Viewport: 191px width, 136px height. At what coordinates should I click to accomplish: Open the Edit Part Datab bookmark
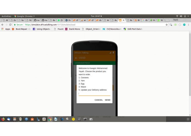click(133, 29)
